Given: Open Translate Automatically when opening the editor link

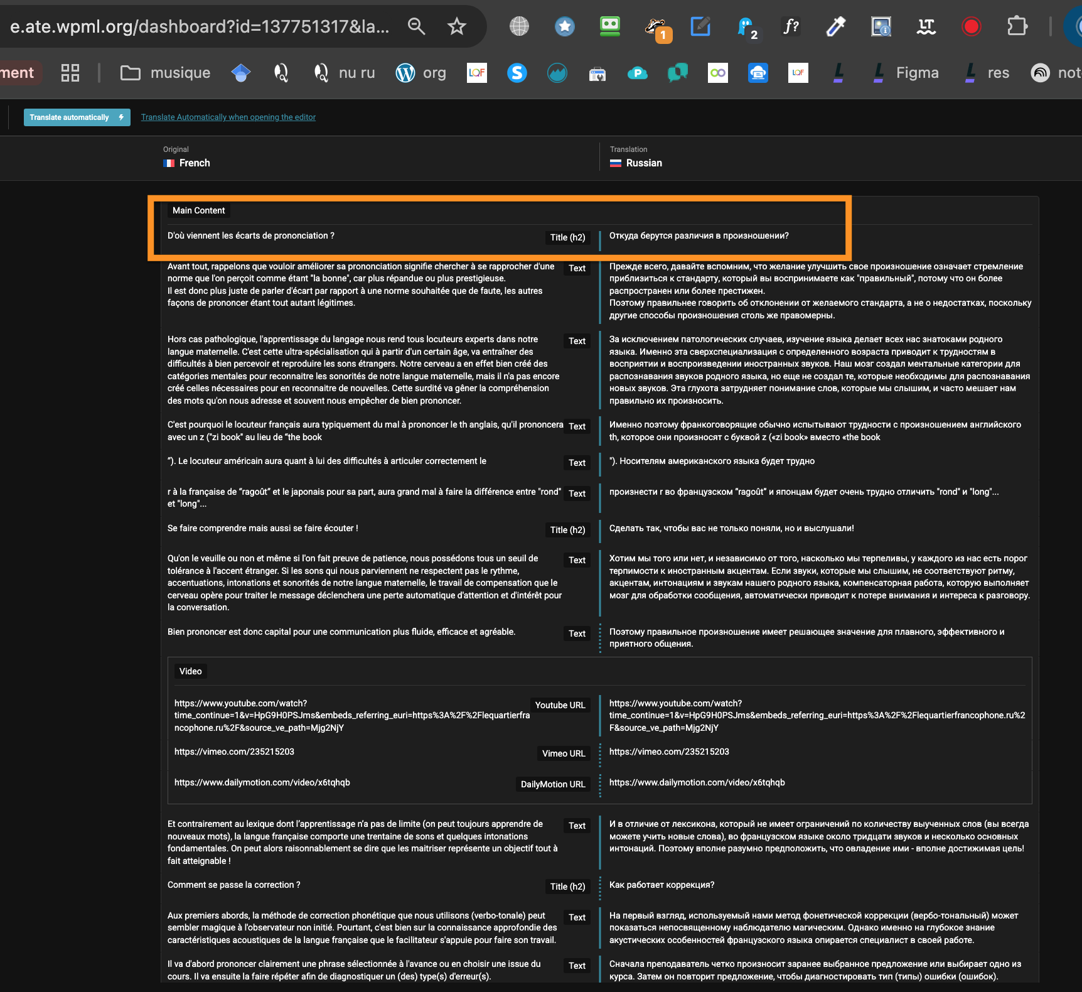Looking at the screenshot, I should coord(228,117).
